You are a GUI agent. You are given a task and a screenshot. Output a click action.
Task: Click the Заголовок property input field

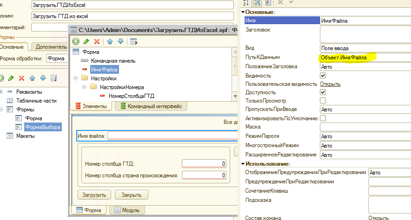tap(365, 34)
